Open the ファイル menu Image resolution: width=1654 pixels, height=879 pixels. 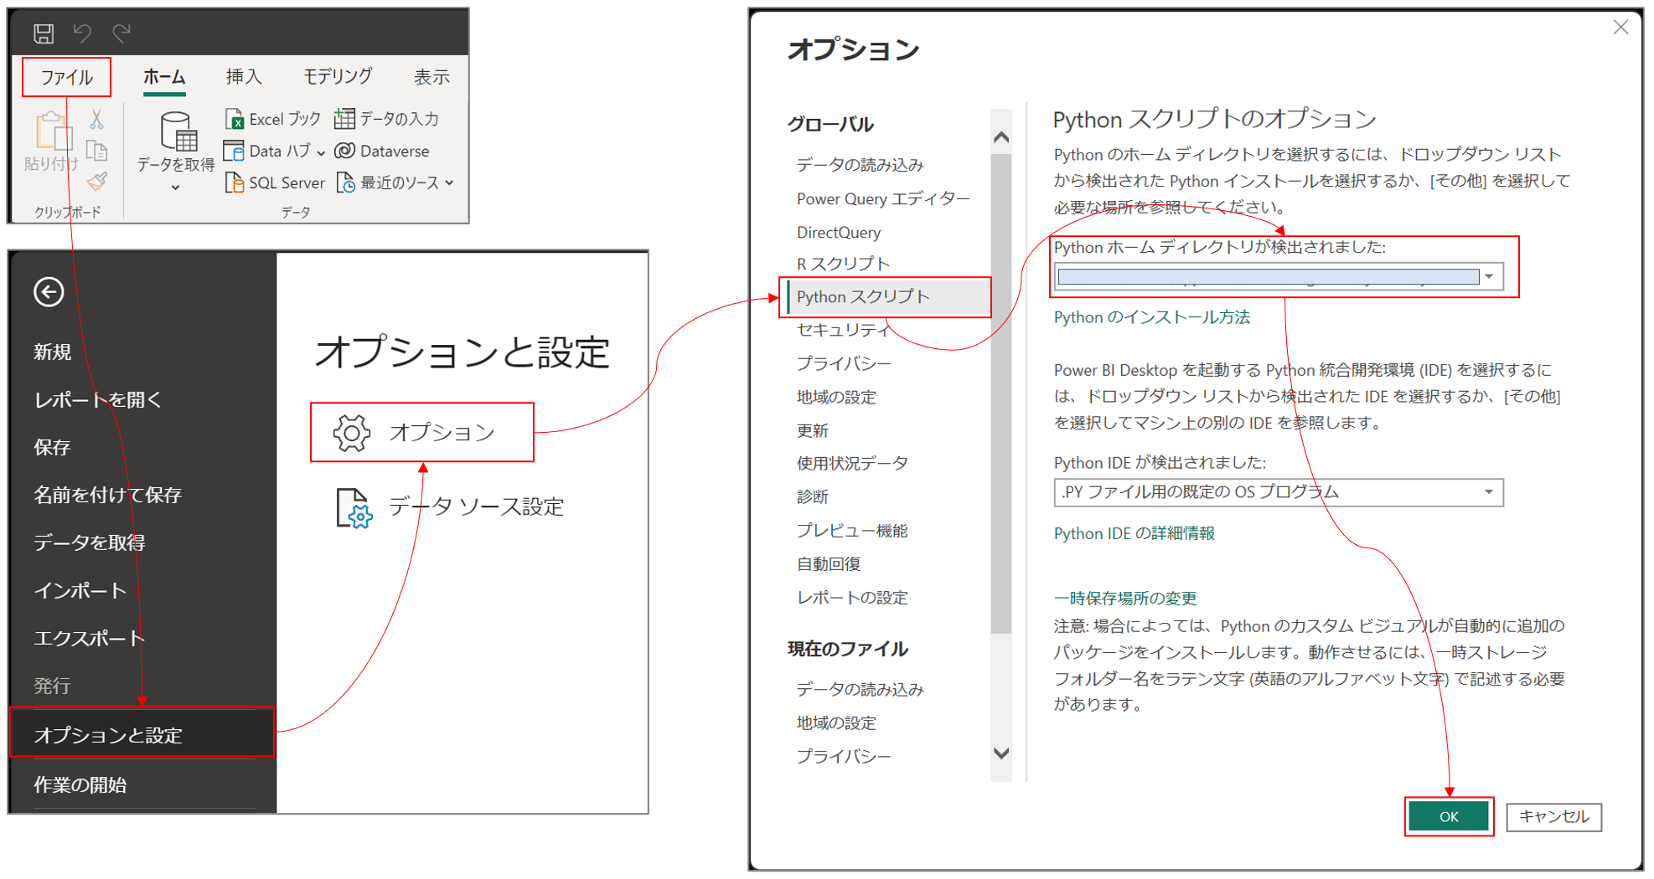coord(66,76)
